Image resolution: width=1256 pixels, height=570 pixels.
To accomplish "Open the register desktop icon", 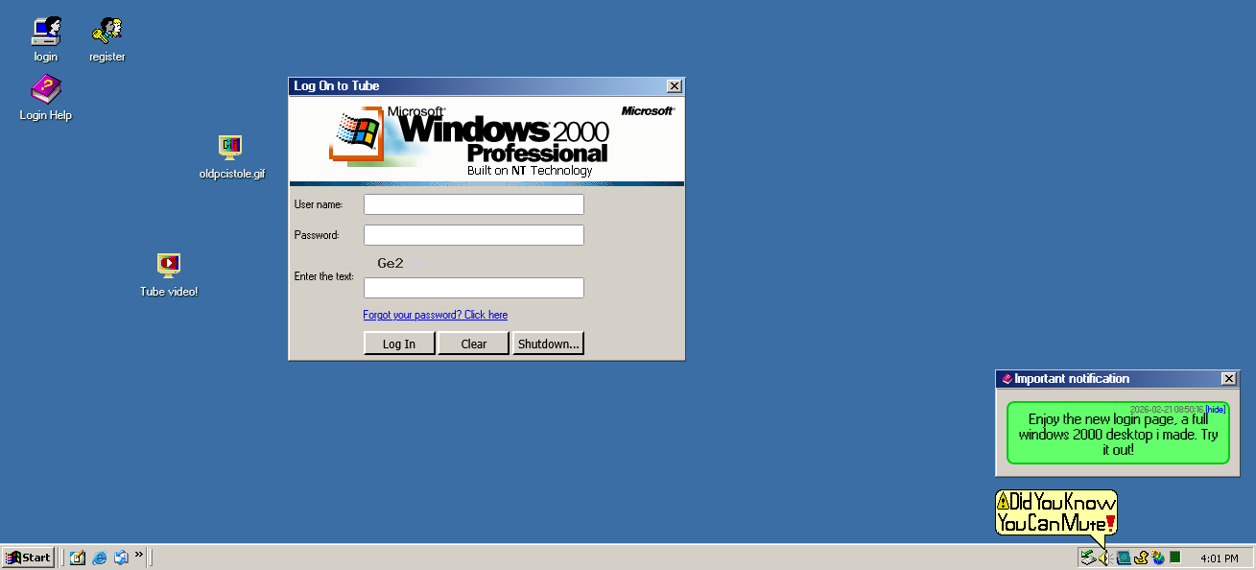I will 107,39.
